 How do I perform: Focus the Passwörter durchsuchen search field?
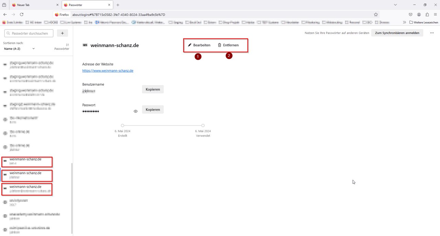(30, 33)
